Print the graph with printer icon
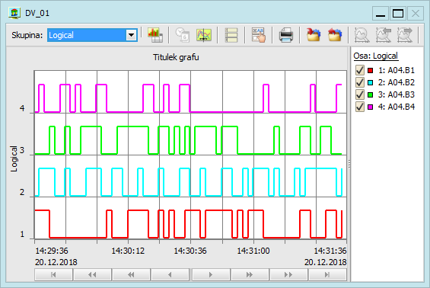The image size is (430, 288). pyautogui.click(x=286, y=35)
